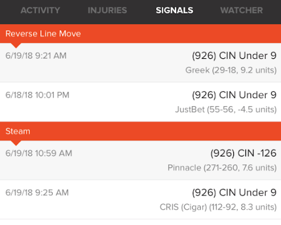The image size is (281, 225).
Task: Open the 6/19/18 10:59 AM steam row
Action: (x=140, y=160)
